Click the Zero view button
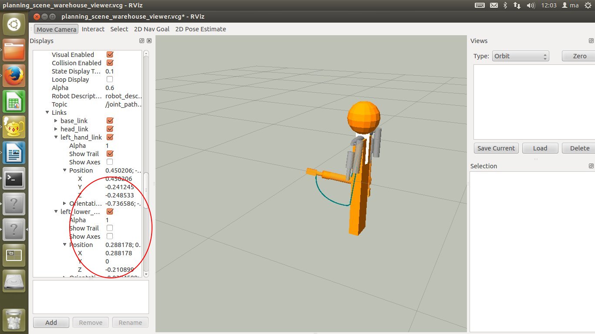The width and height of the screenshot is (595, 334). pos(579,56)
